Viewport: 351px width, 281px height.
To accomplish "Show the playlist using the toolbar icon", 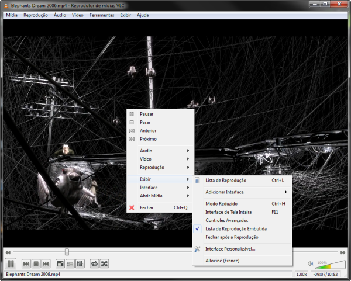I will click(70, 264).
